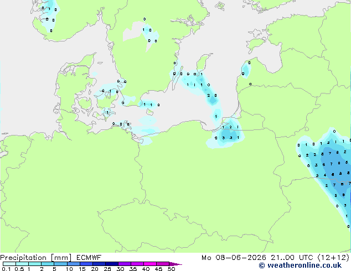Click the '45' legend scale label
Screen dimensions: 351x271
coord(158,269)
